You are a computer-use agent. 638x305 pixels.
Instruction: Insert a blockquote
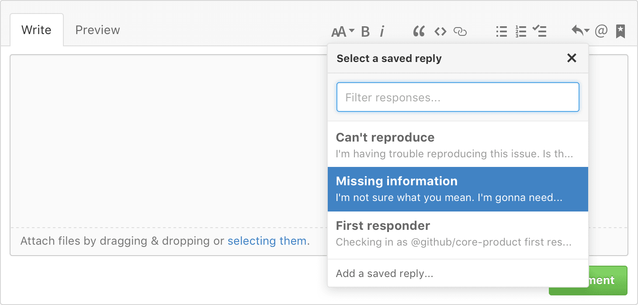click(x=419, y=31)
